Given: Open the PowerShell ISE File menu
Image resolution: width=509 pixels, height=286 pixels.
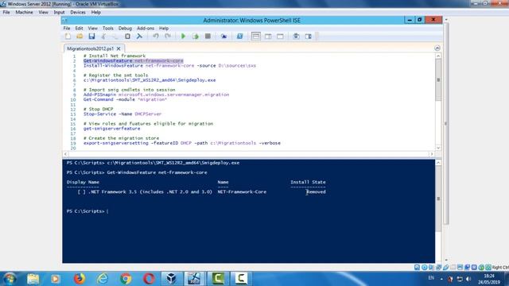Looking at the screenshot, I should (x=67, y=29).
